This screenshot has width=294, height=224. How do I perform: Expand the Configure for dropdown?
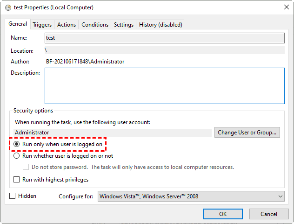191,196
